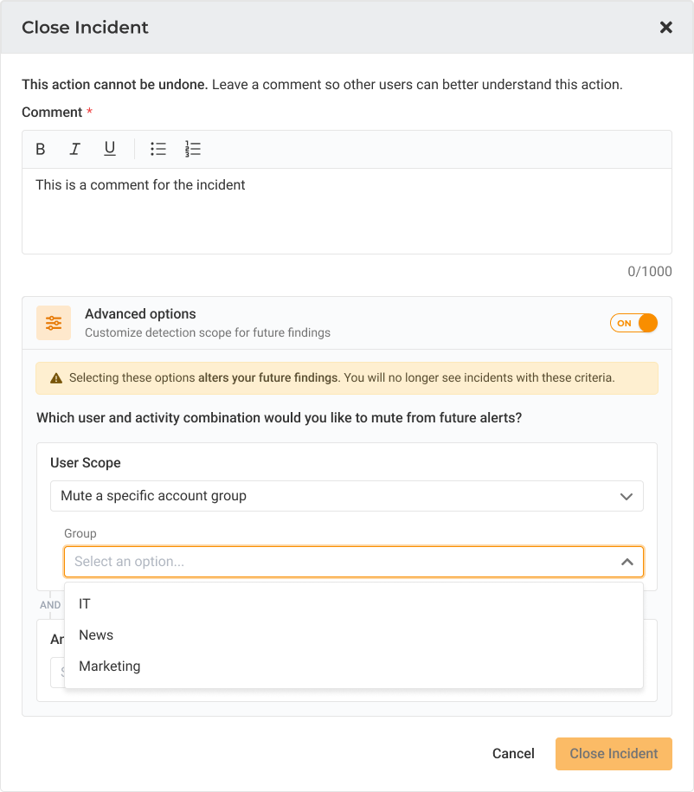Insert a numbered list in the comment
Screen dimensions: 694x792
pos(192,149)
